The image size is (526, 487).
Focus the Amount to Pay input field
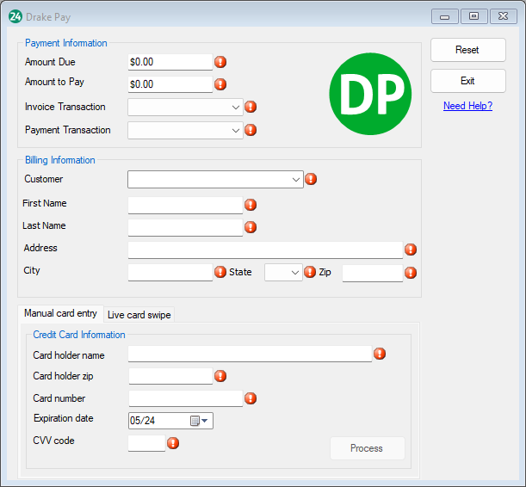tap(170, 84)
